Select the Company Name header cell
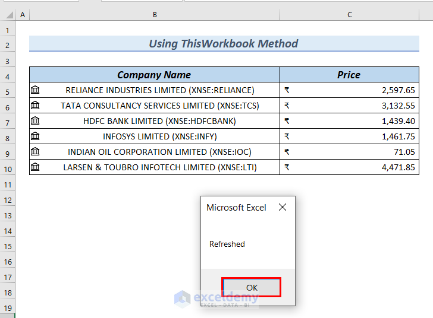This screenshot has width=433, height=318. point(155,75)
